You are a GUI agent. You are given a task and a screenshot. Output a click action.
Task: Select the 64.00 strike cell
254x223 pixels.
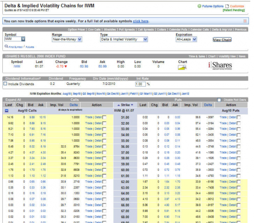[x=125, y=194]
